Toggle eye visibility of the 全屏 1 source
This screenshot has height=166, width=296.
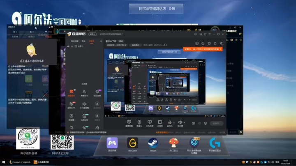[68, 46]
